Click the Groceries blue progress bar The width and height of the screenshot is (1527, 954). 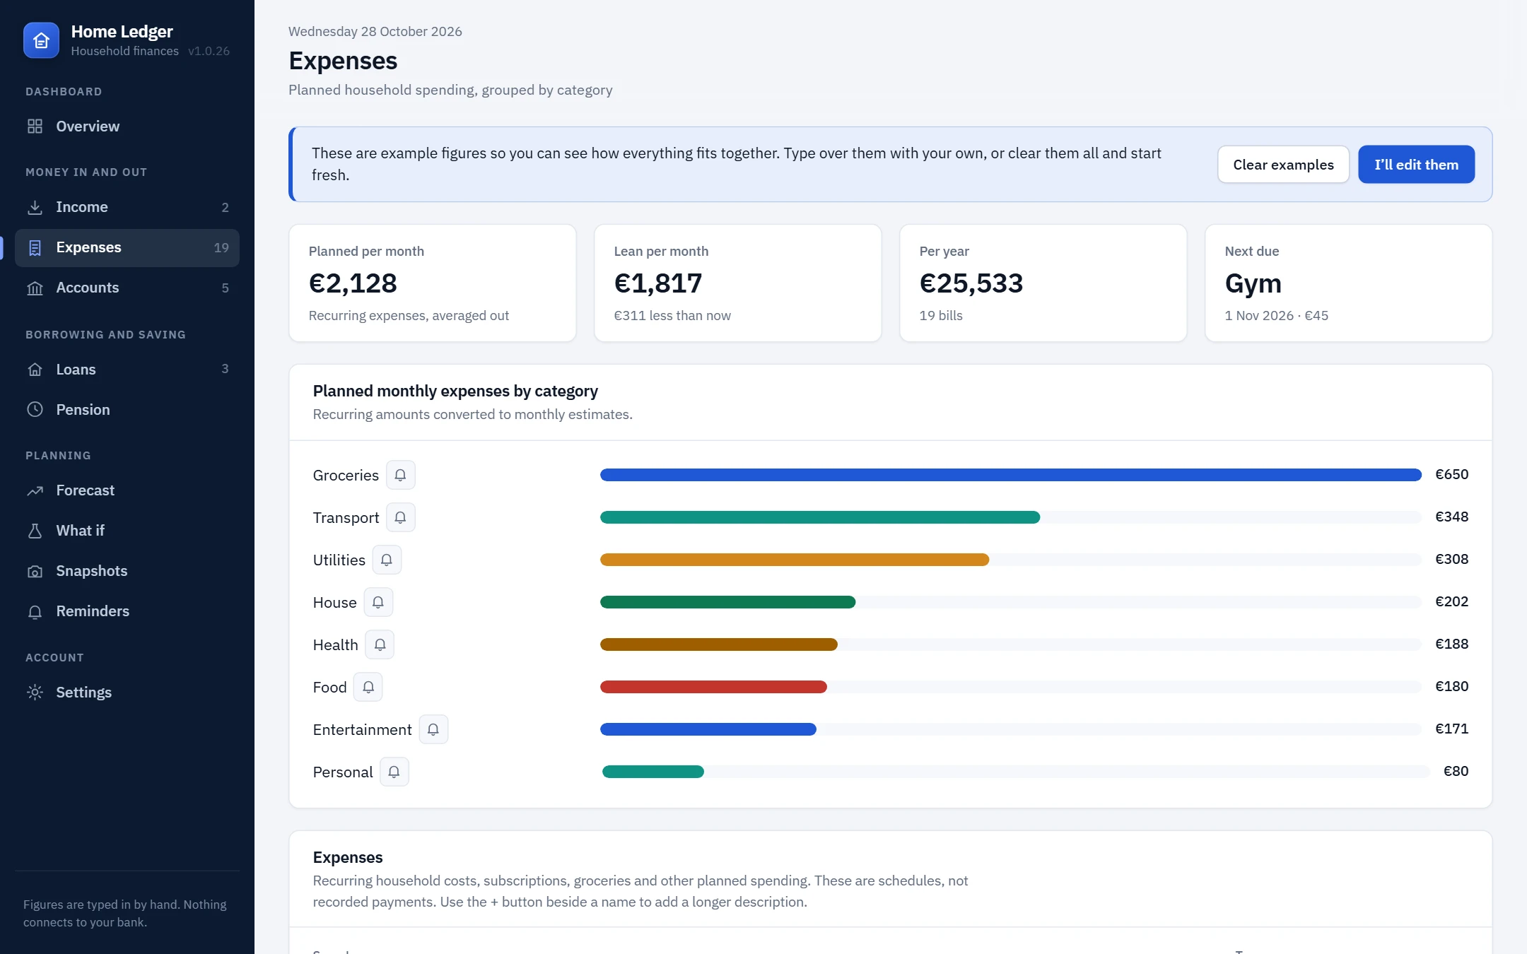(1011, 475)
